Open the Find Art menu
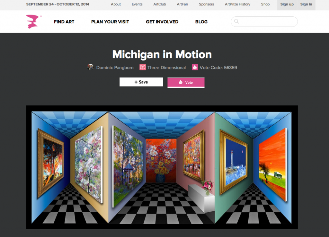 tap(64, 22)
